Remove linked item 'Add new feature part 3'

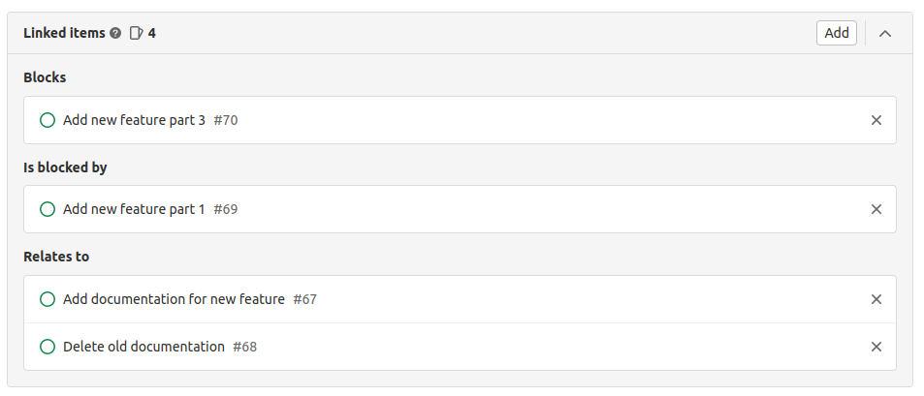(876, 120)
